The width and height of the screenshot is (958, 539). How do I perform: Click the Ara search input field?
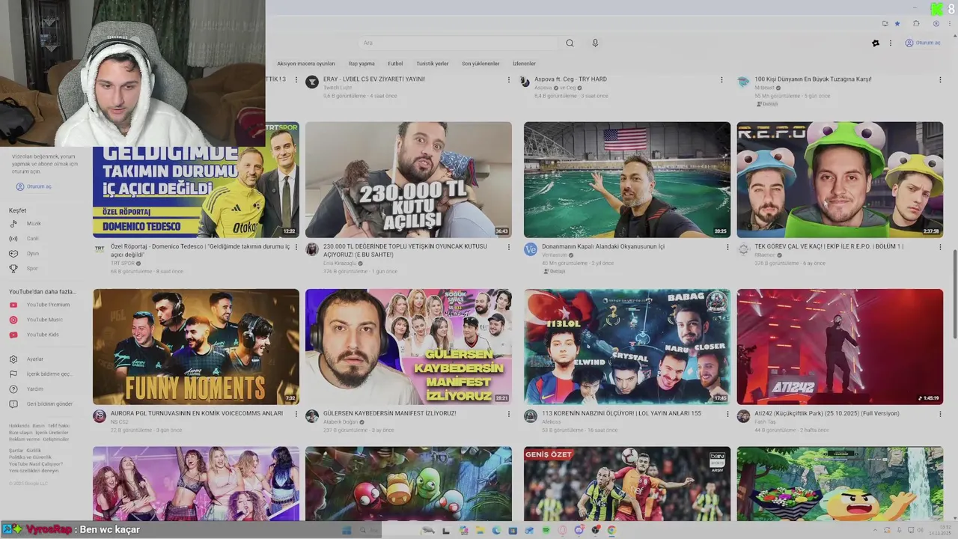click(458, 43)
